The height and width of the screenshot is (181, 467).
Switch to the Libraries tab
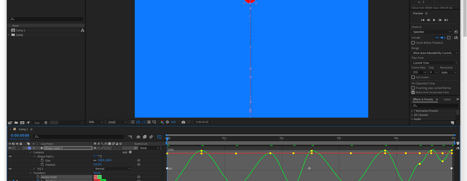pos(447,100)
